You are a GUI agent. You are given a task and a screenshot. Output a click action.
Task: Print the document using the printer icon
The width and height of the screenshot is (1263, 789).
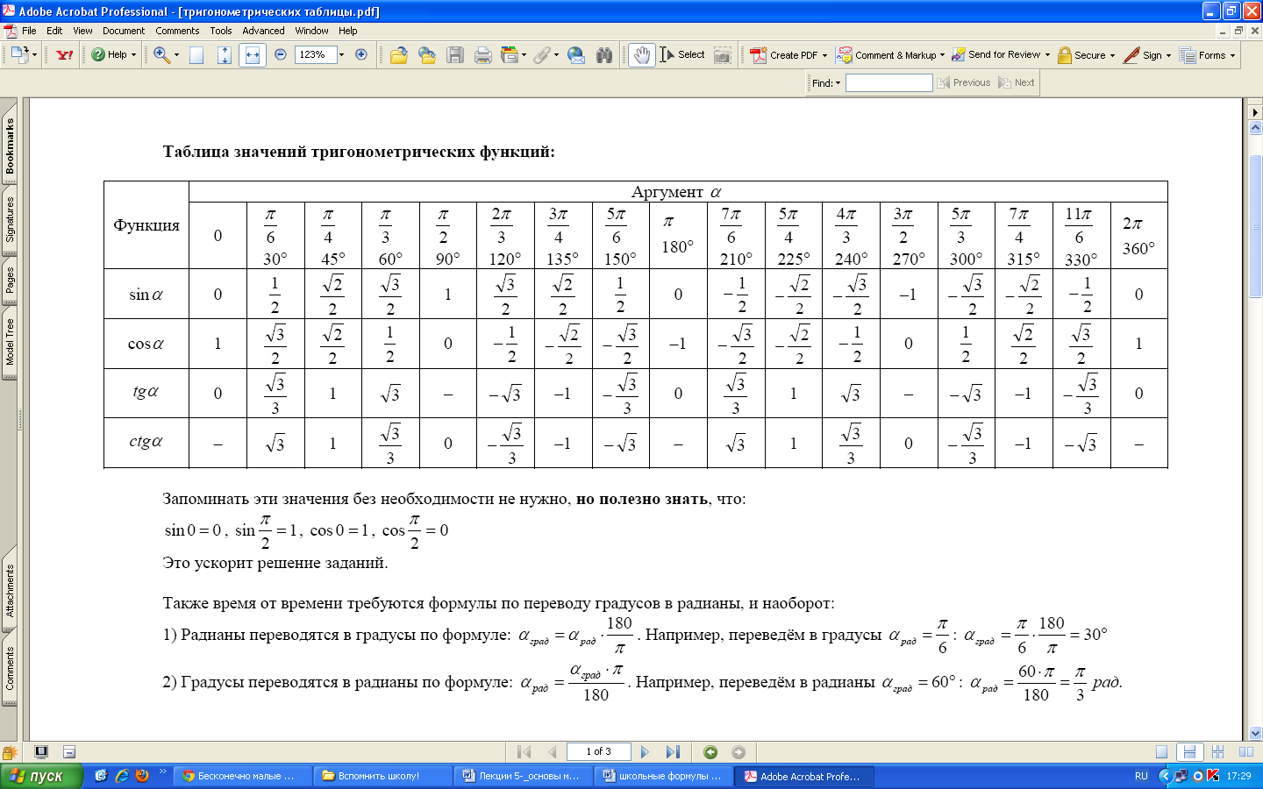482,55
